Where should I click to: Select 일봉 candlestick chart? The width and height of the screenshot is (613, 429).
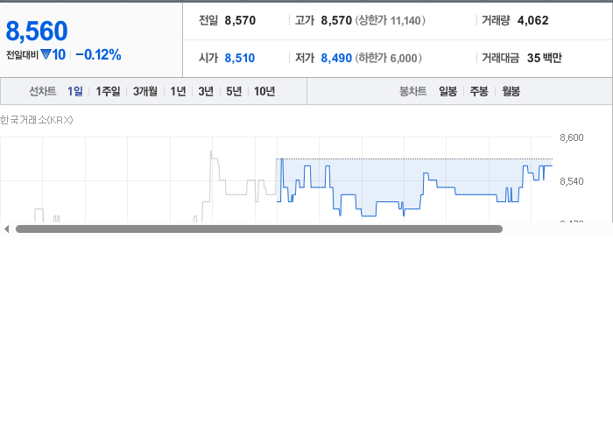point(448,91)
